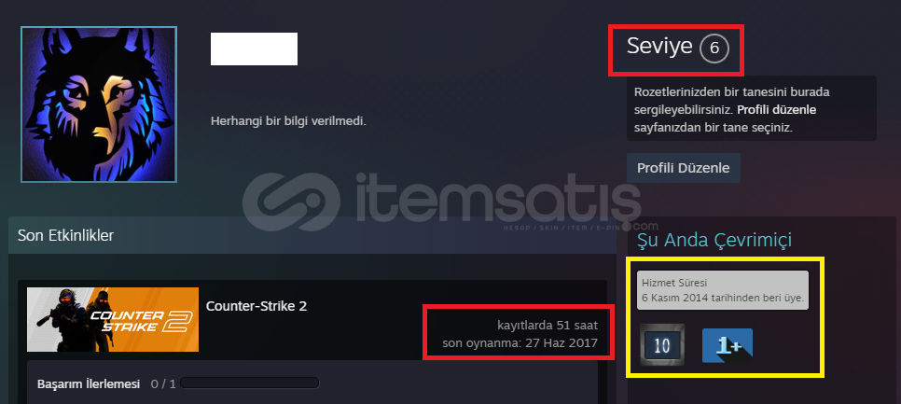Click the blue 1+ badge icon

(x=728, y=345)
